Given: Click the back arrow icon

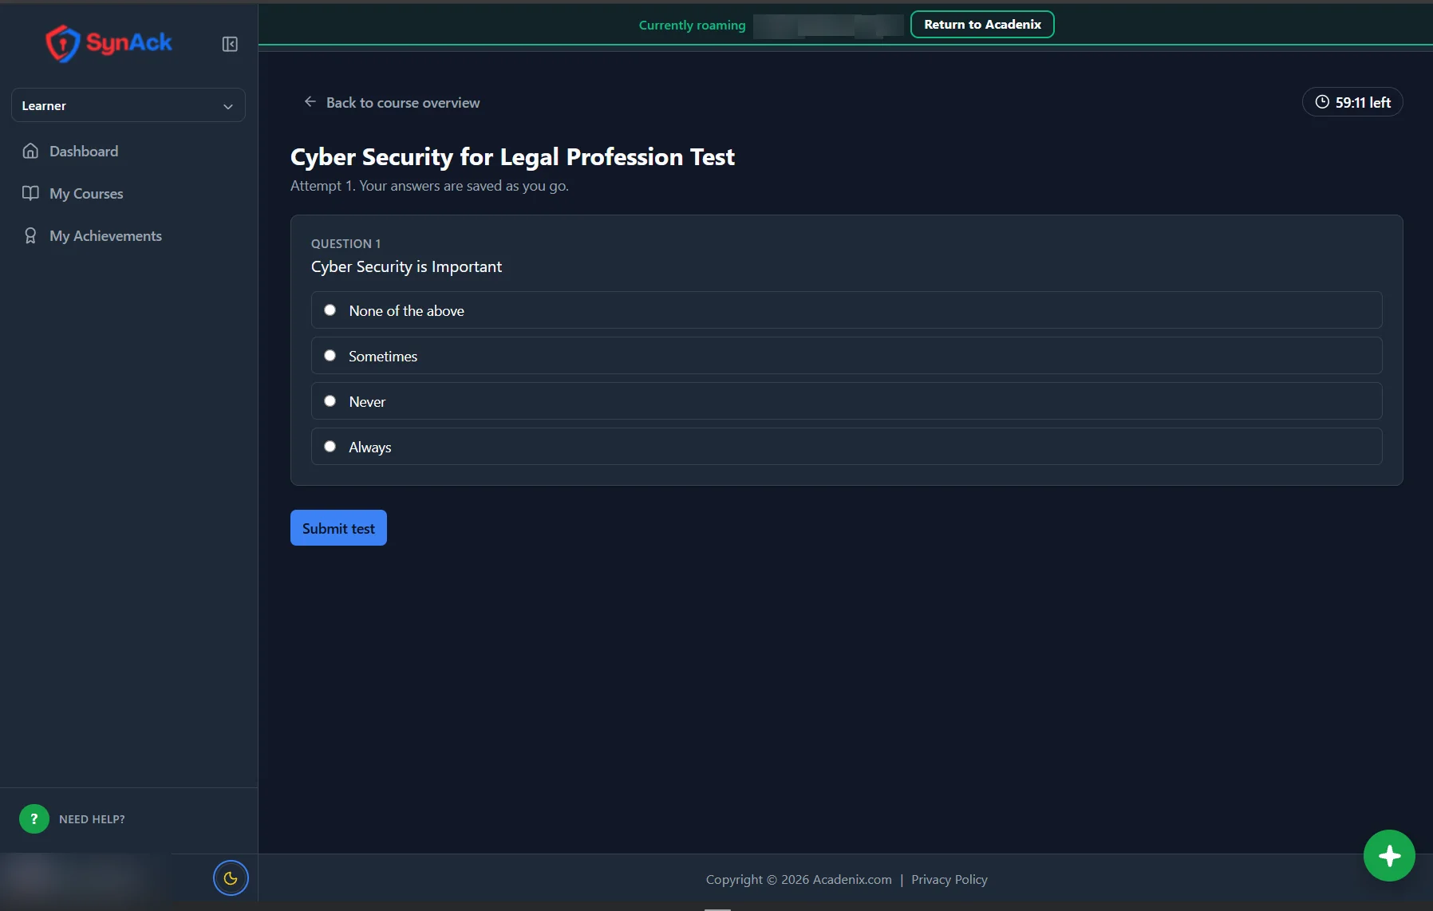Looking at the screenshot, I should pos(310,101).
